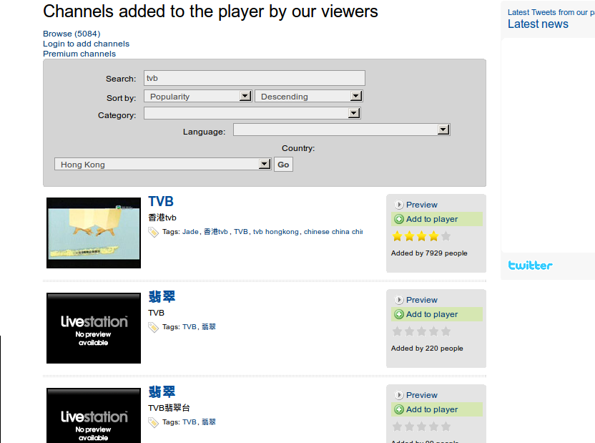Click the 香港tvb tag link

coord(215,232)
